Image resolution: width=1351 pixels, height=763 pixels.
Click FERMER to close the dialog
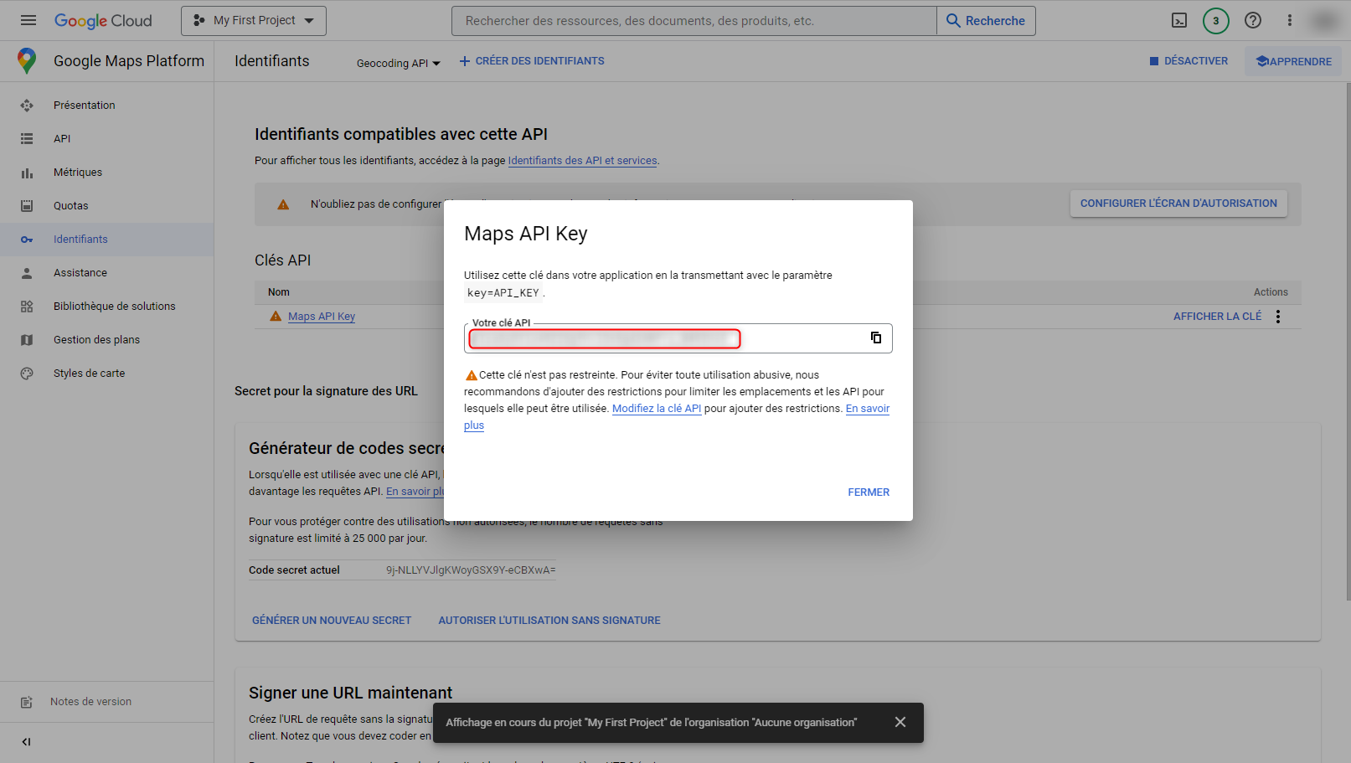pyautogui.click(x=869, y=492)
